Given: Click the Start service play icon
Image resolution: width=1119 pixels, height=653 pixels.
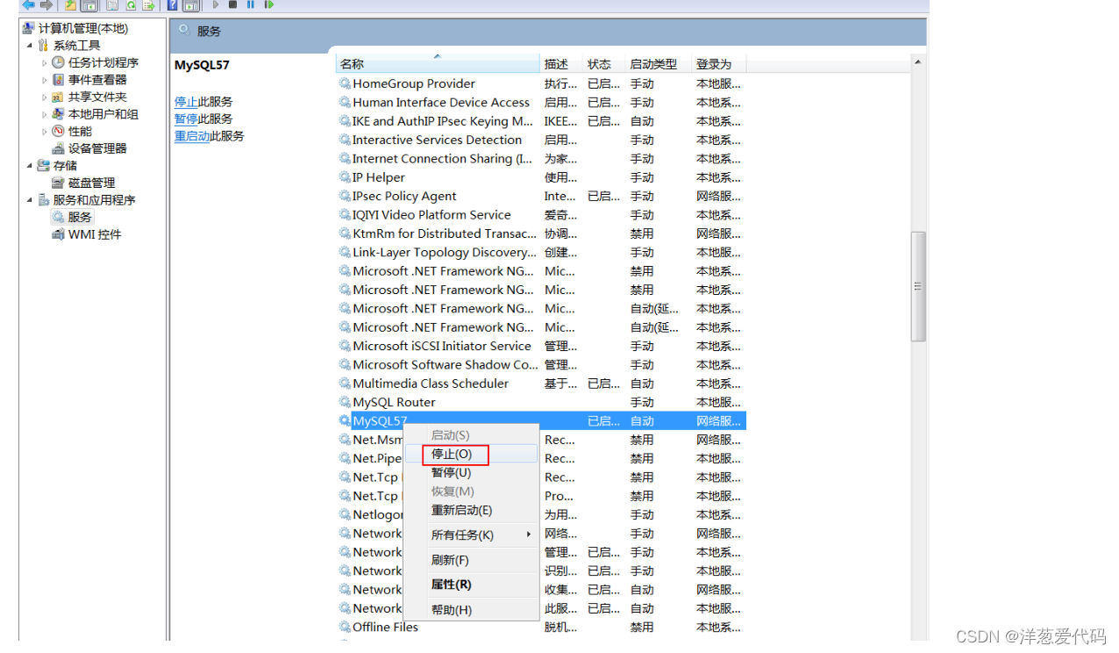Looking at the screenshot, I should pos(216,4).
